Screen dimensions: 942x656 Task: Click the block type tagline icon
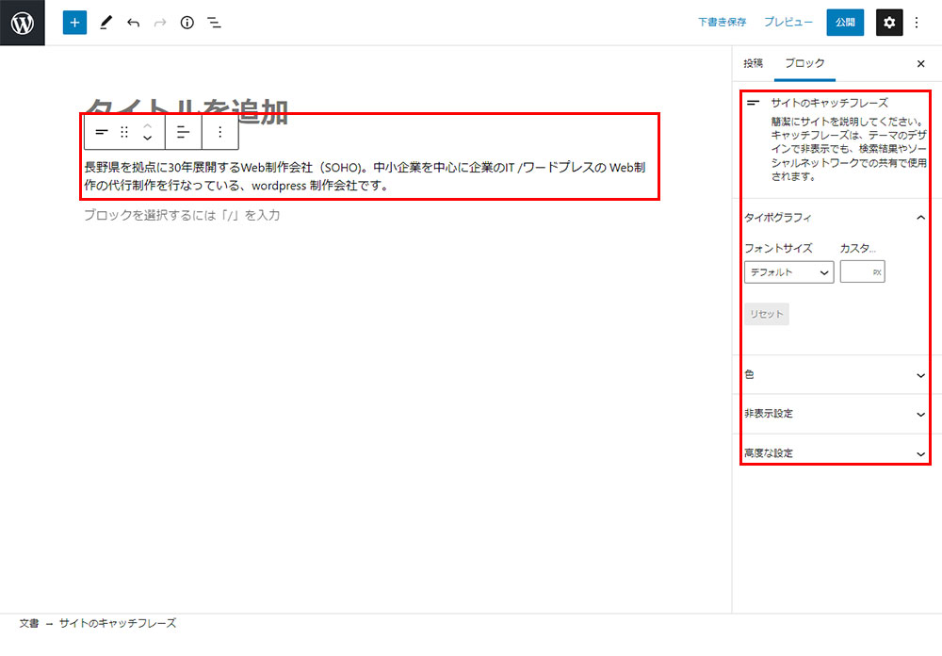coord(102,132)
